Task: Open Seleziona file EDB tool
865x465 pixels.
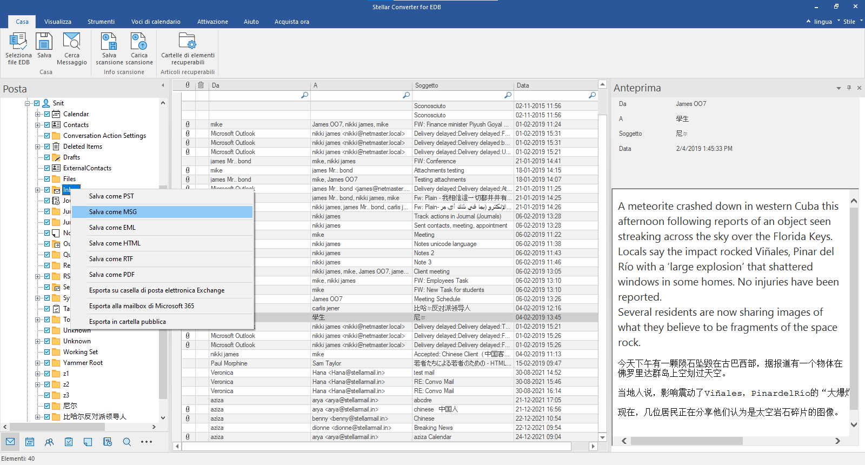Action: [18, 49]
